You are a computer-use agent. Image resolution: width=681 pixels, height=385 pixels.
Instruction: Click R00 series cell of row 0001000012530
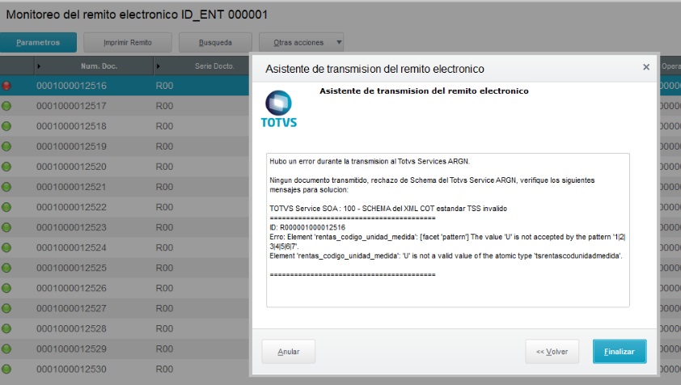tap(164, 369)
